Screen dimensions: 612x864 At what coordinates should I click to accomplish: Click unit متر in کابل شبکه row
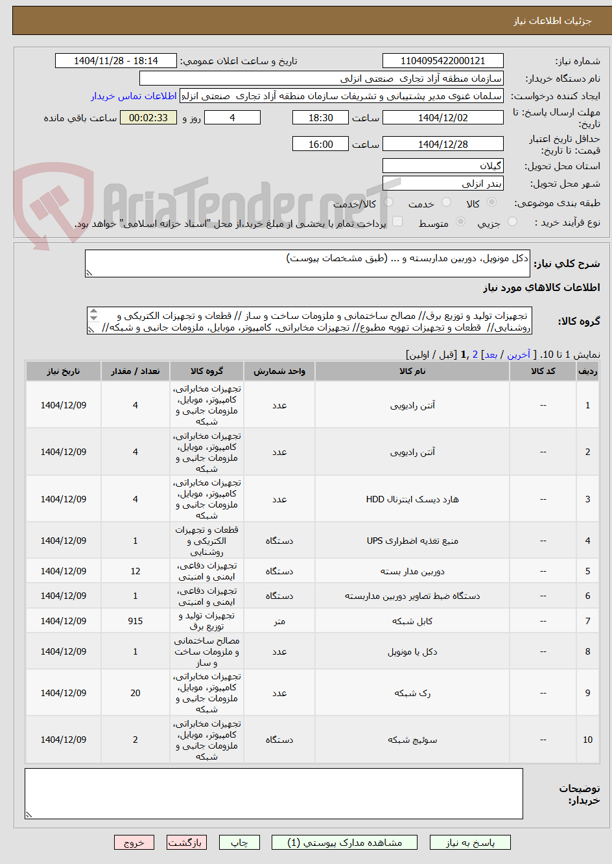(279, 621)
